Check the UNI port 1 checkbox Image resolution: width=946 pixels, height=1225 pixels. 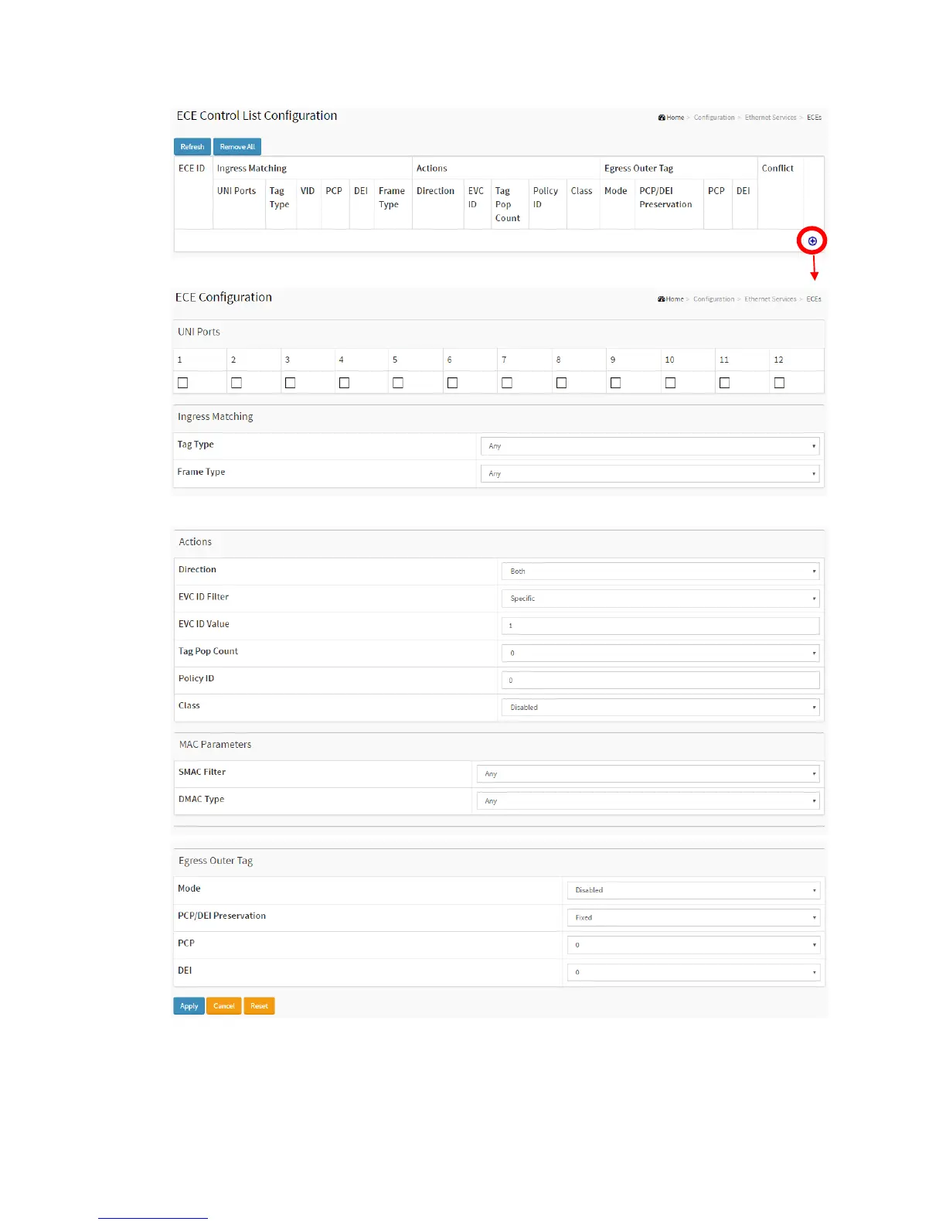tap(183, 383)
